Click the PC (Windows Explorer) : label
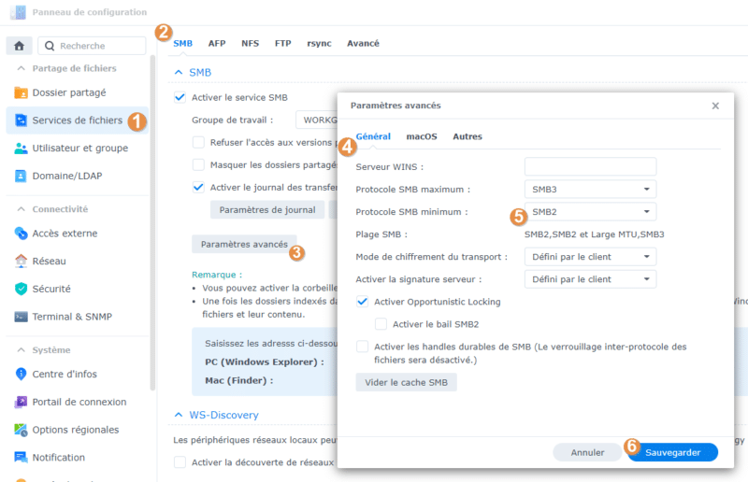748x482 pixels. pyautogui.click(x=265, y=361)
